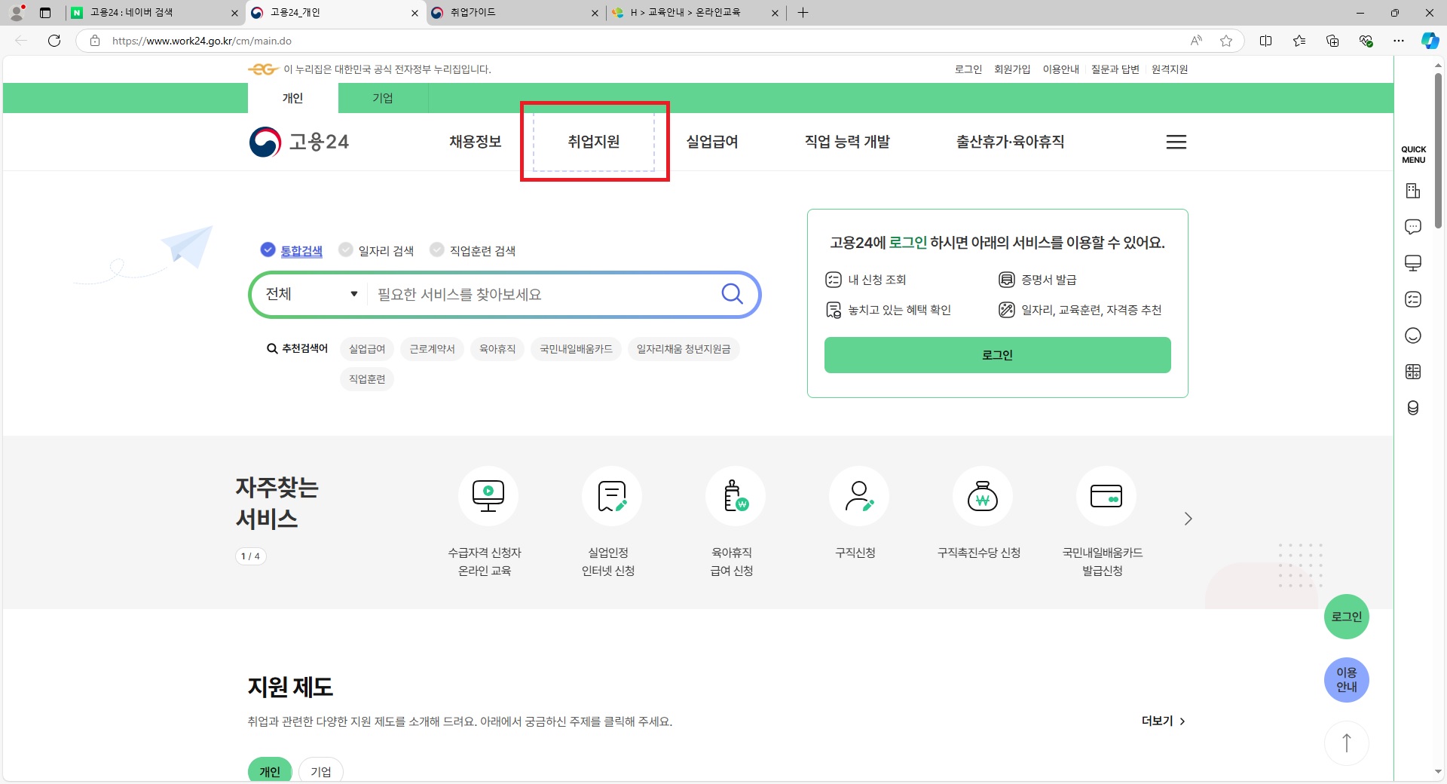Open 구직촉진수당 신청 money bag icon
1447x784 pixels.
pyautogui.click(x=982, y=496)
